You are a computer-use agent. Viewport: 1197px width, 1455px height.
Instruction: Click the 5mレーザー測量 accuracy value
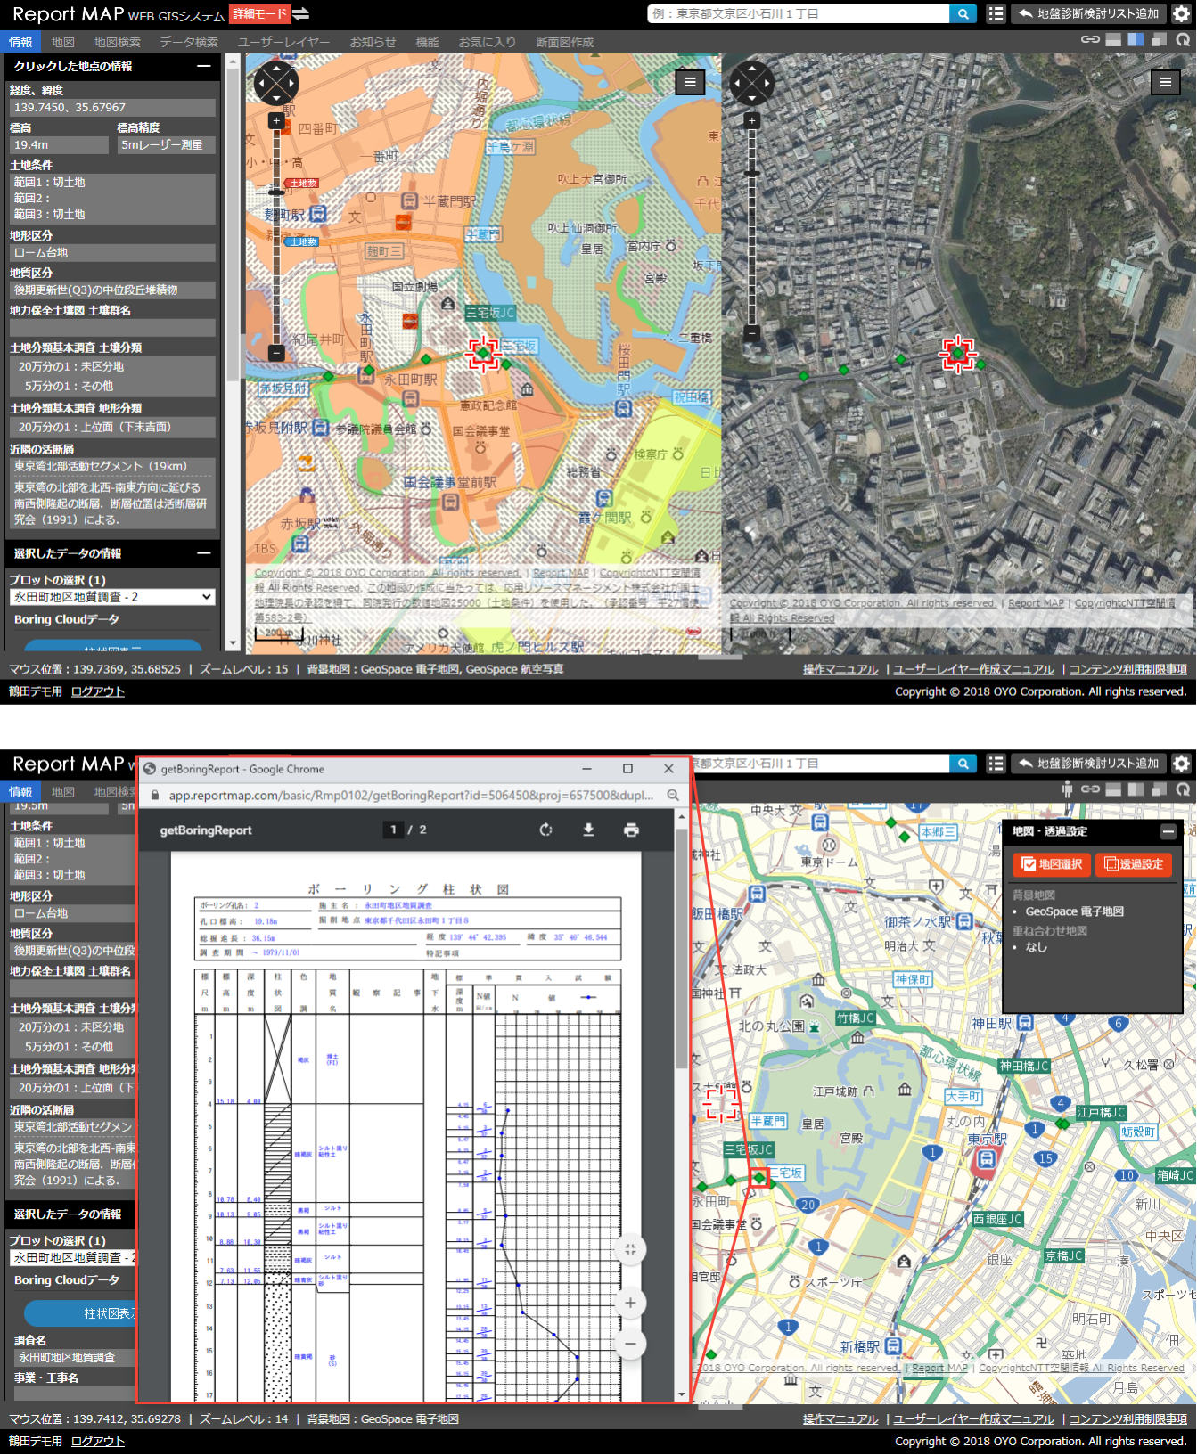pos(167,144)
